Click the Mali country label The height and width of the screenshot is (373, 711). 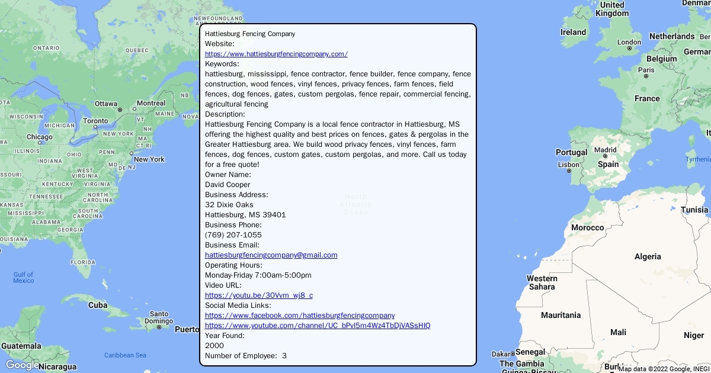point(619,332)
